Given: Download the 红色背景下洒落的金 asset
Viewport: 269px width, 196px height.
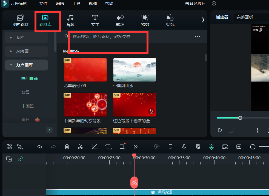Looking at the screenshot, I should tap(151, 112).
